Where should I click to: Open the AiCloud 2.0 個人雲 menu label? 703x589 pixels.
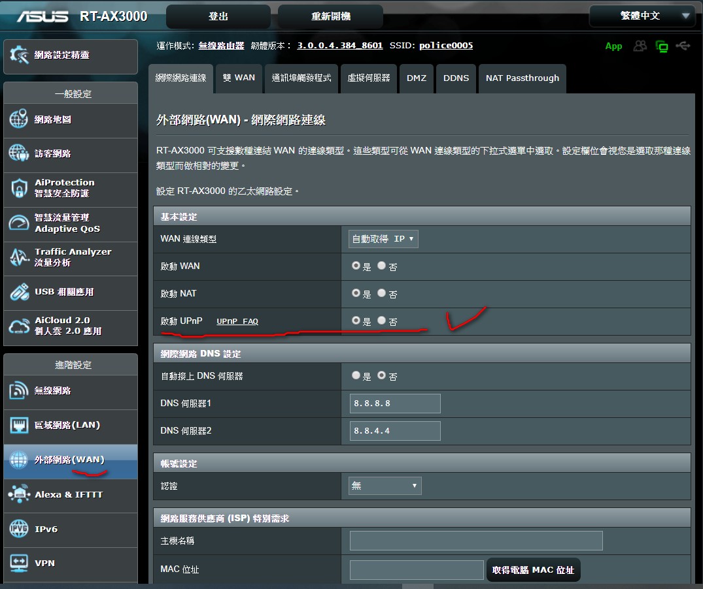pos(68,326)
